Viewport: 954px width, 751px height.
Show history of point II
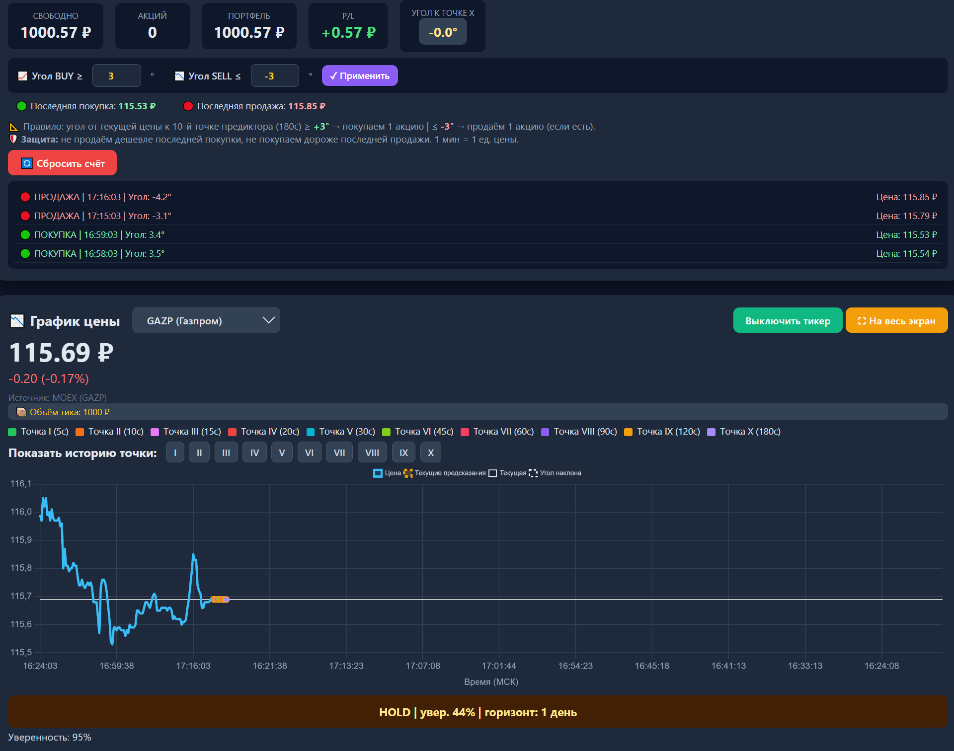coord(199,452)
